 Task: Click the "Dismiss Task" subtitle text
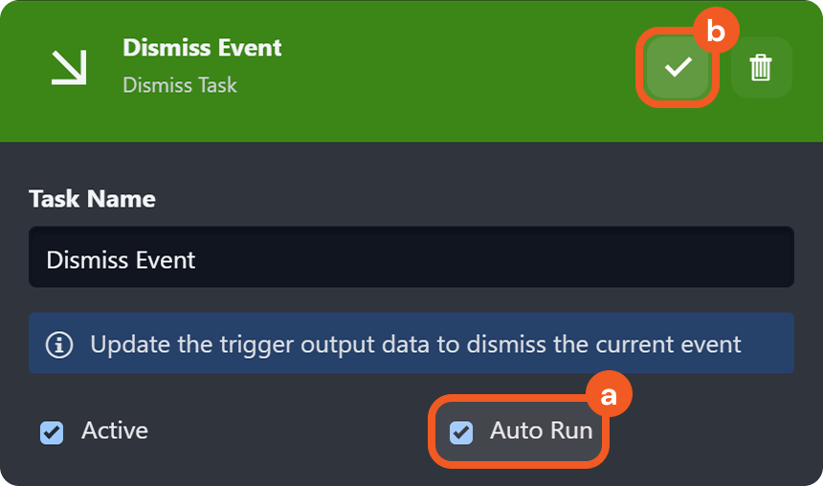180,85
